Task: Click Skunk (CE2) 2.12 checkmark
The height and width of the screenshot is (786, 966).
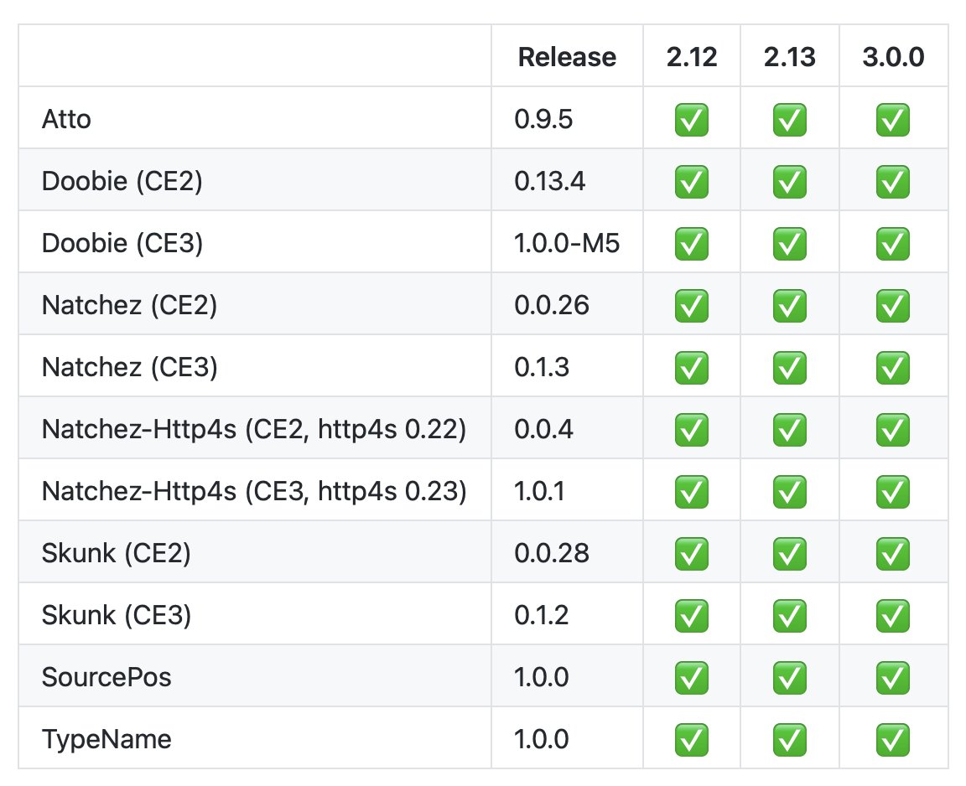Action: pos(691,554)
